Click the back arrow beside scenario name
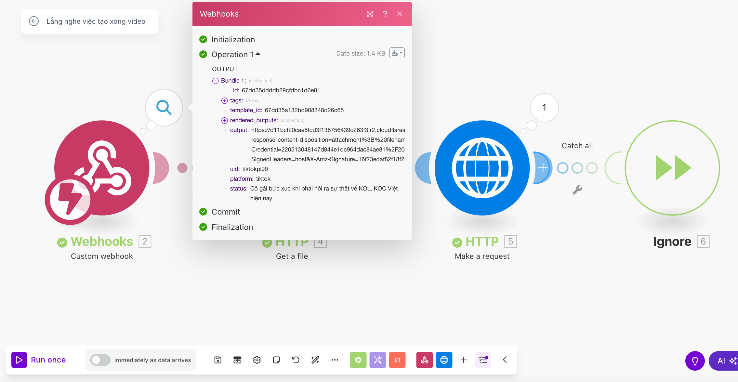This screenshot has width=738, height=382. 34,21
